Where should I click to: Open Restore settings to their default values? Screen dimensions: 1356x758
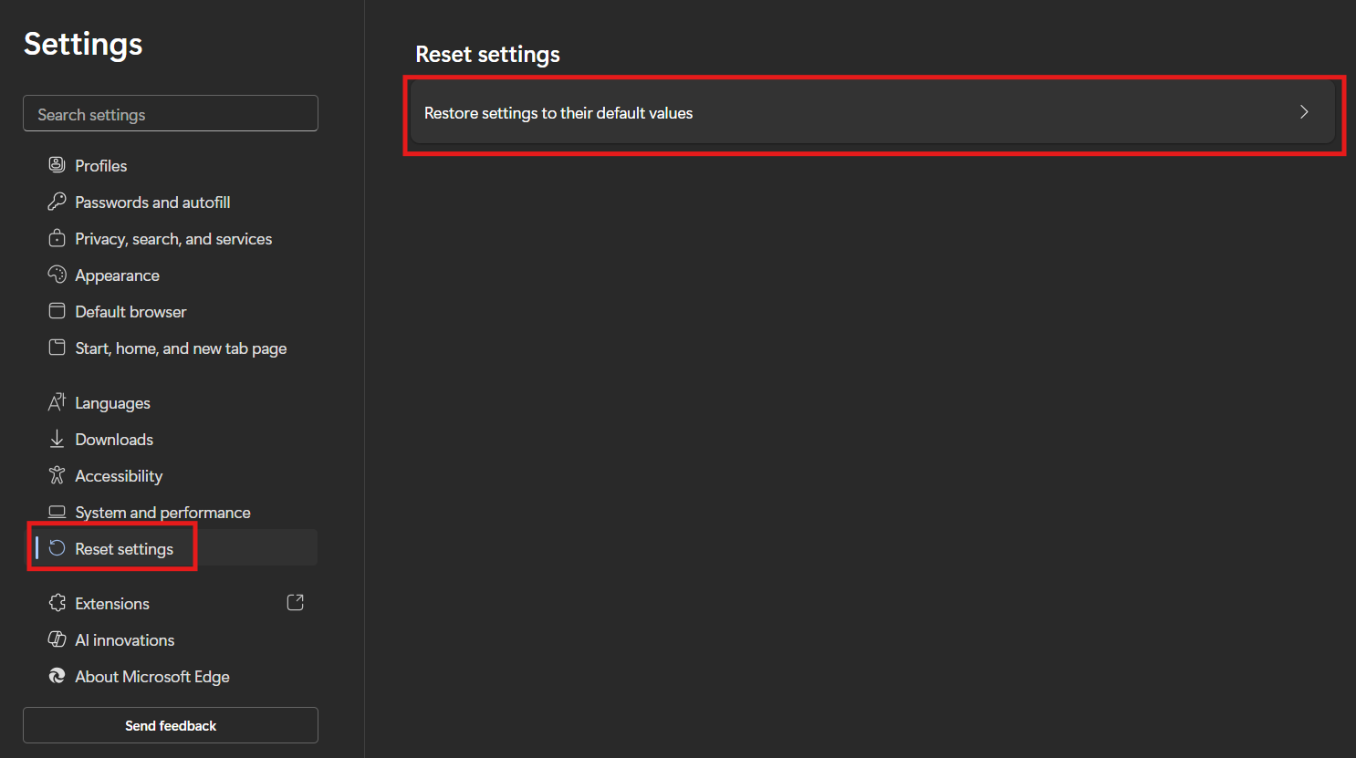558,113
